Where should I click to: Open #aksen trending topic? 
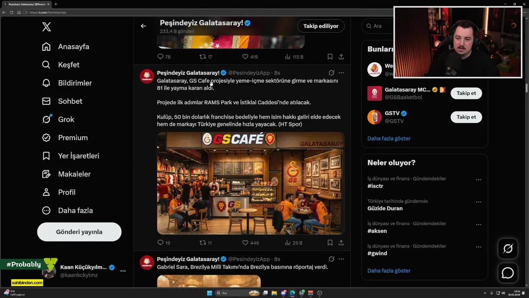[x=377, y=231]
